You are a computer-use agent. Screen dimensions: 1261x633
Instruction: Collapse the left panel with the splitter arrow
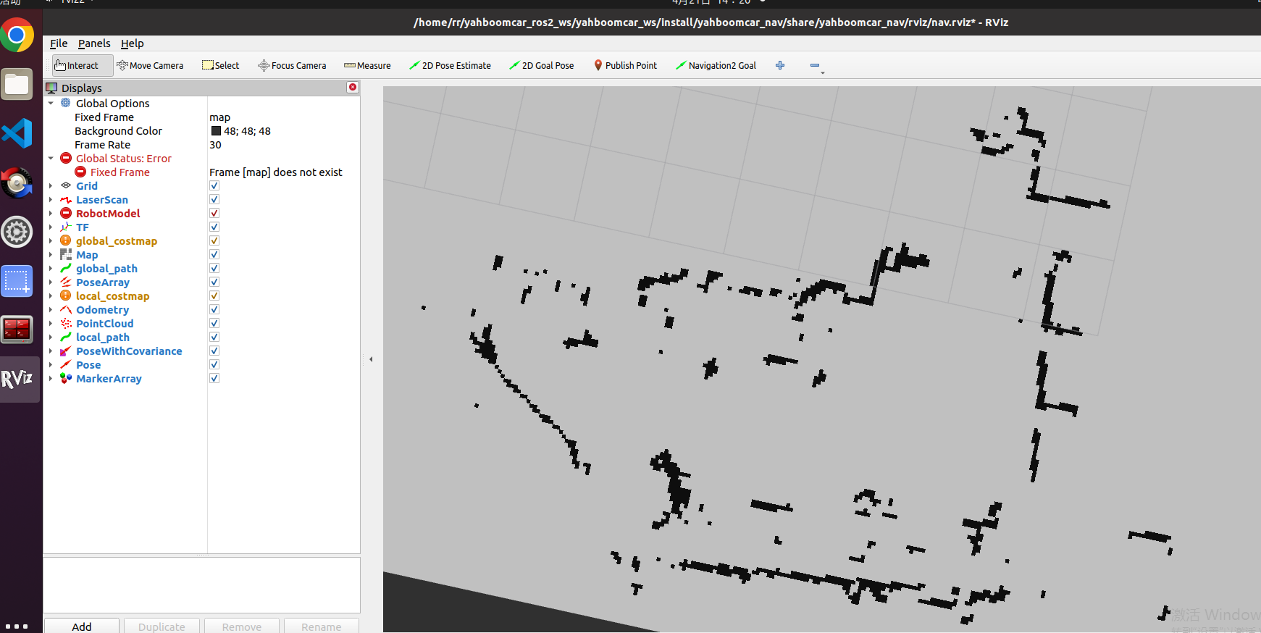(371, 359)
